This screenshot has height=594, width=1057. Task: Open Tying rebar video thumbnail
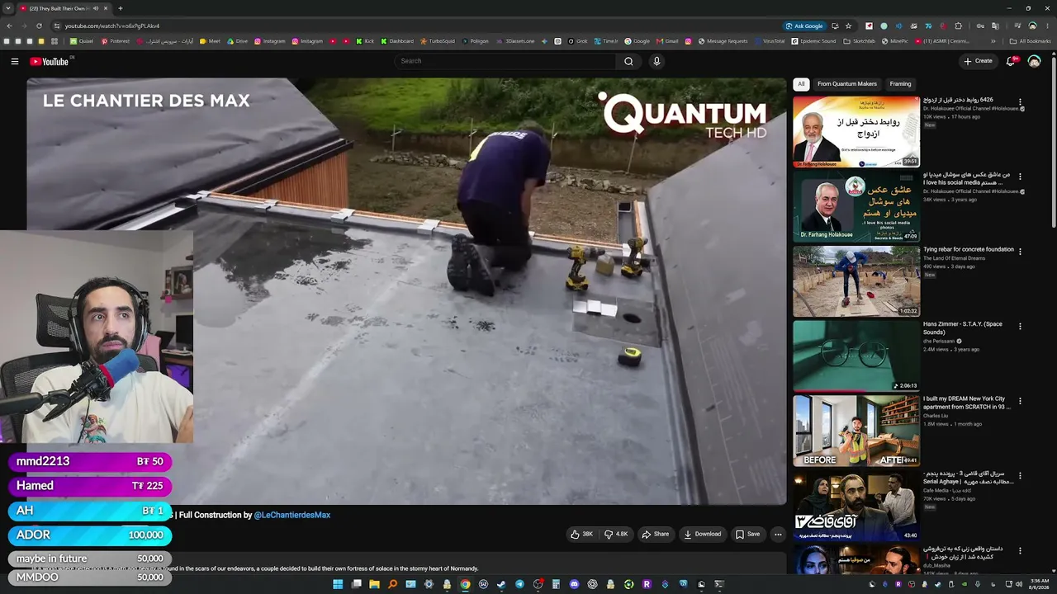(856, 281)
